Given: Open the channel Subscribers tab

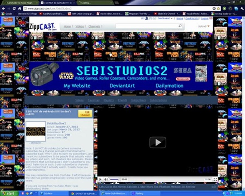Looking at the screenshot, I should pyautogui.click(x=139, y=100).
